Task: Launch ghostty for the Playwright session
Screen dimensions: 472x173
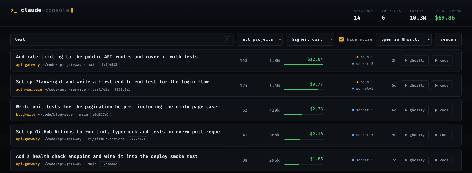Action: (x=415, y=85)
